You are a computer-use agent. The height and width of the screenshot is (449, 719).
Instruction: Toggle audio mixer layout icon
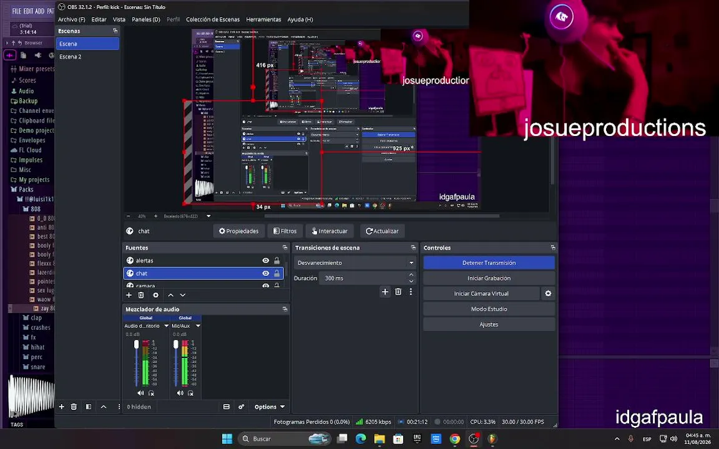[x=226, y=407]
